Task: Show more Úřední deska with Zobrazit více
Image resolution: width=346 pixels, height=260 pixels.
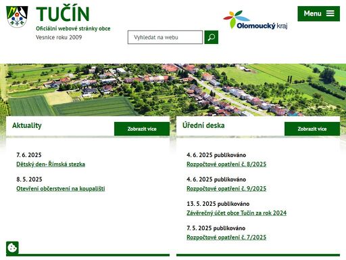Action: pyautogui.click(x=312, y=129)
